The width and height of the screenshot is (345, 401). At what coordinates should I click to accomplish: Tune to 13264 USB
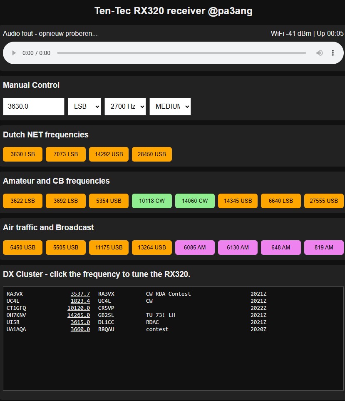(152, 248)
